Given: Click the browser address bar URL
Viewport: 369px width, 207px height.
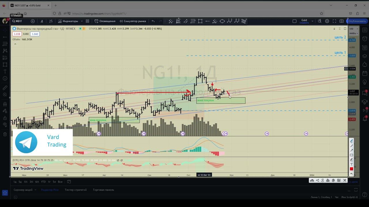Looking at the screenshot, I should (99, 14).
